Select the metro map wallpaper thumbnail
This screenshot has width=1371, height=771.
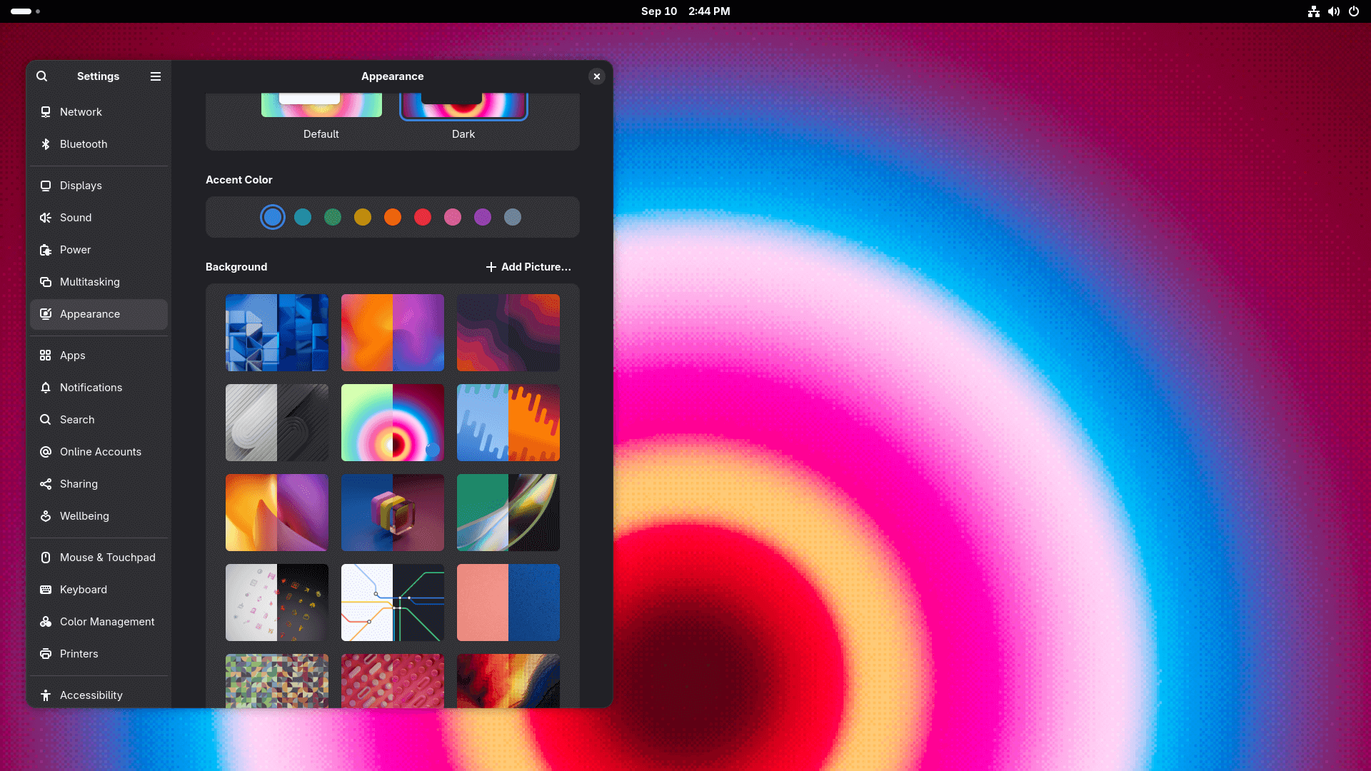click(392, 603)
